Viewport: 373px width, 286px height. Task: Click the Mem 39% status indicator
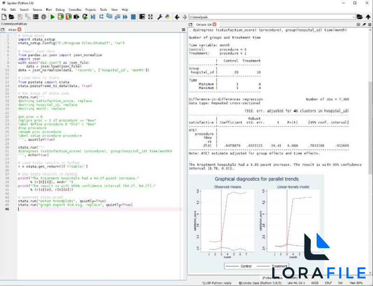pos(356,283)
